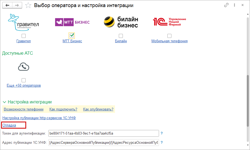Copy link using the chain icon
This screenshot has height=150, width=250.
(x=227, y=5)
